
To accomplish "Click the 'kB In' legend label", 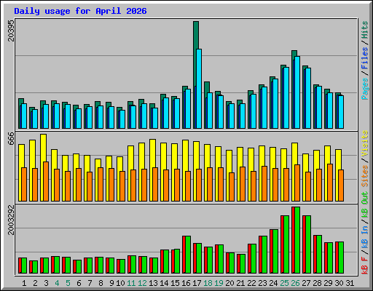I will [365, 236].
